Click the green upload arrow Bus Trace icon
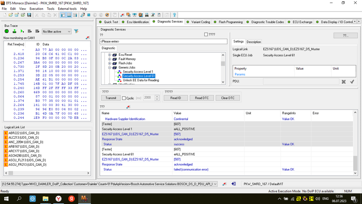 pyautogui.click(x=14, y=31)
